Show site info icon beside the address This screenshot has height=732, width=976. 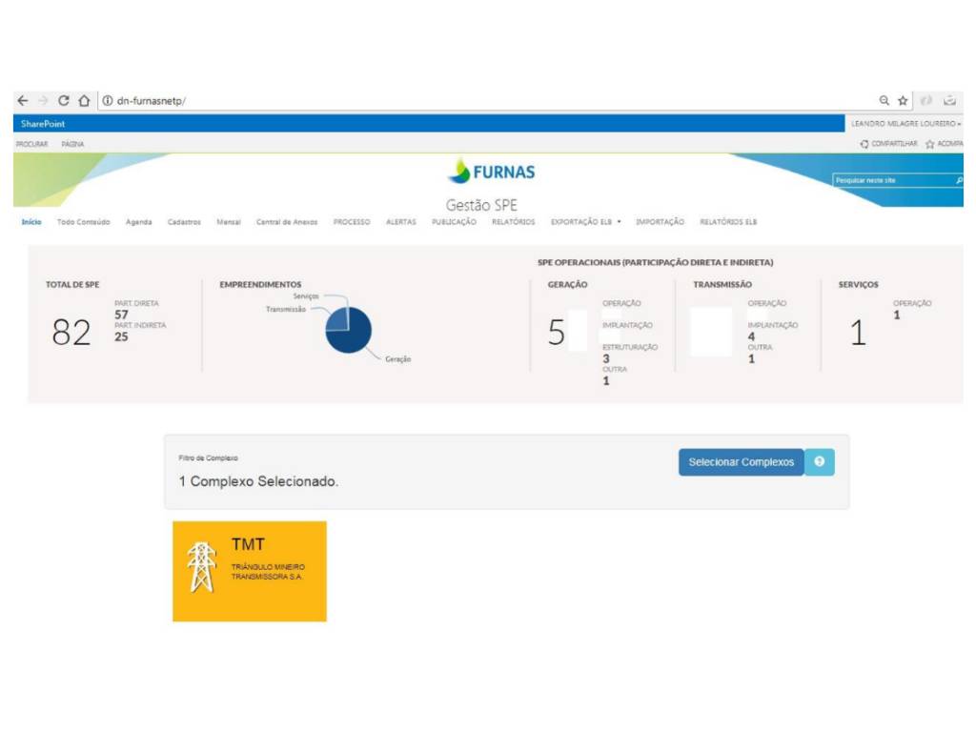click(108, 100)
